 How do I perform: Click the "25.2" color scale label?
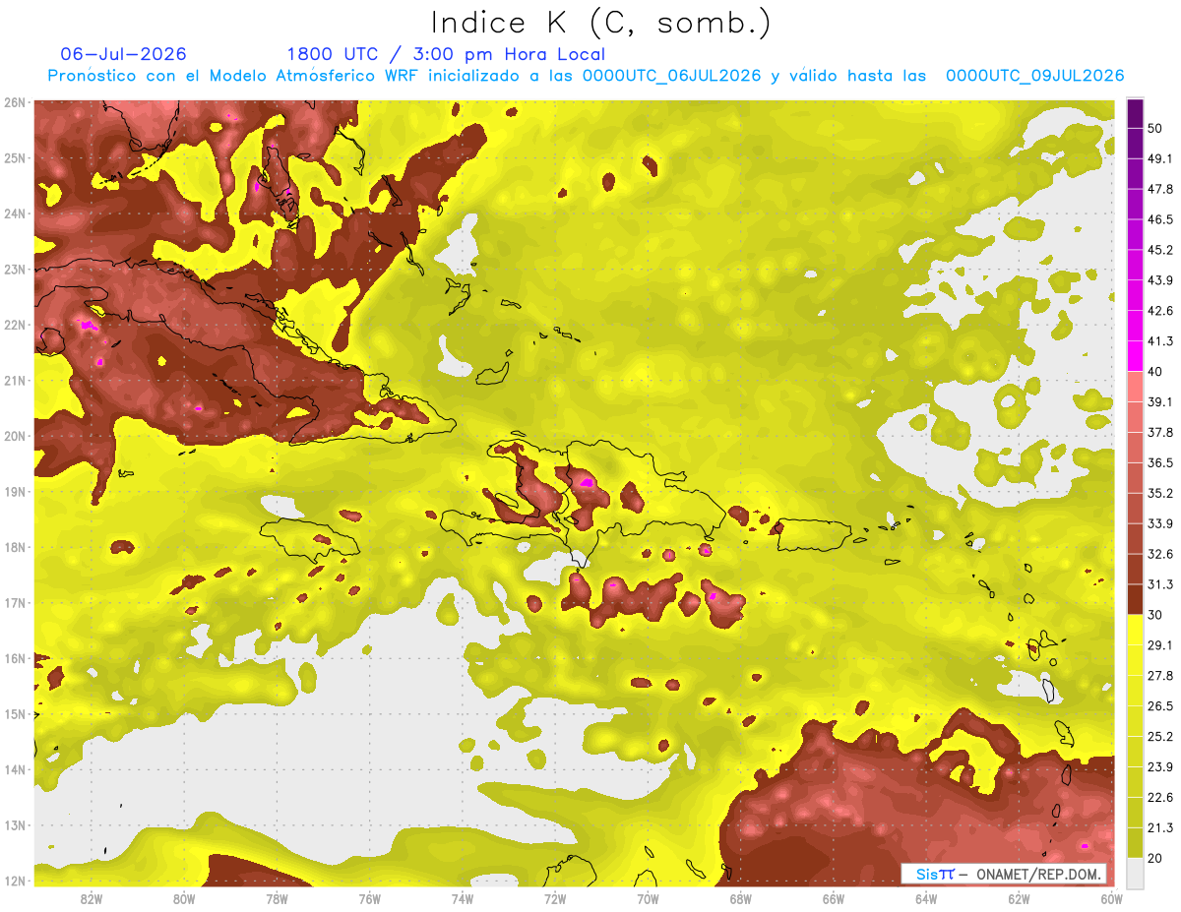pos(1160,736)
